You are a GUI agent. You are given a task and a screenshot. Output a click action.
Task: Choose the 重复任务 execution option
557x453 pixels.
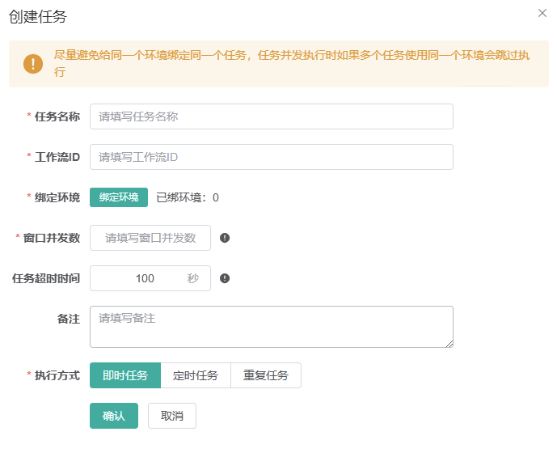tap(266, 375)
